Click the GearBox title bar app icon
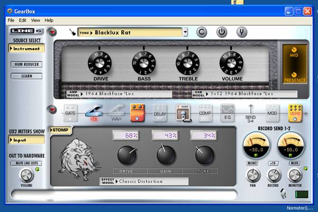Screen dimensions: 318x212 coord(10,11)
